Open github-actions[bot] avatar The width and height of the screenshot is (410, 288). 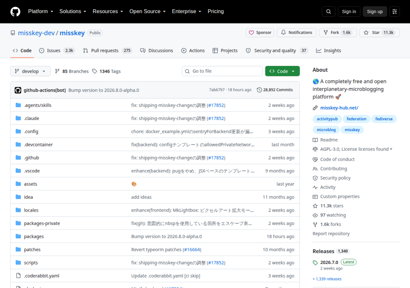click(18, 90)
